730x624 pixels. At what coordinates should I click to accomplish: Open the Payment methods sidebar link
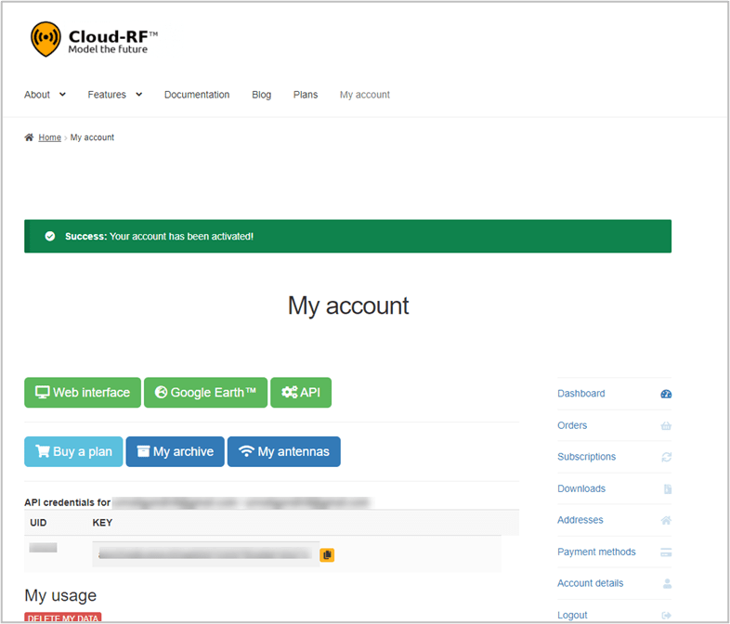pyautogui.click(x=596, y=552)
